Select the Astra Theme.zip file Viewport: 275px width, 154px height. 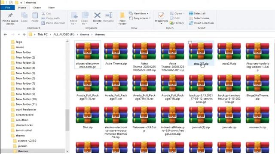116,53
